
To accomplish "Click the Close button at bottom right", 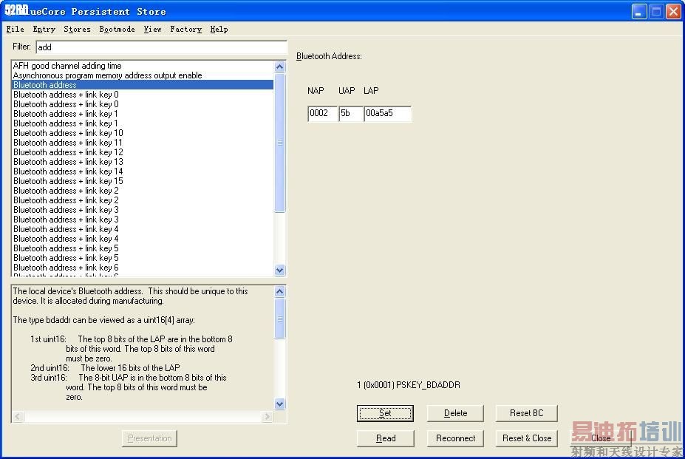I will pos(601,438).
